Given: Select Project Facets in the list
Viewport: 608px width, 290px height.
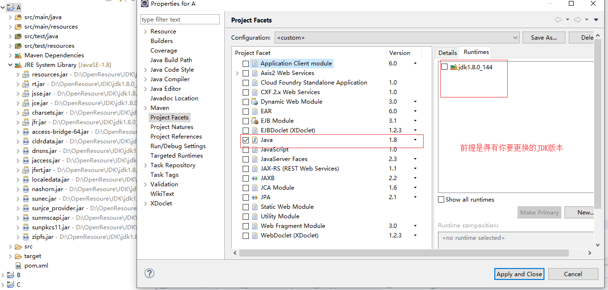Looking at the screenshot, I should coord(170,118).
